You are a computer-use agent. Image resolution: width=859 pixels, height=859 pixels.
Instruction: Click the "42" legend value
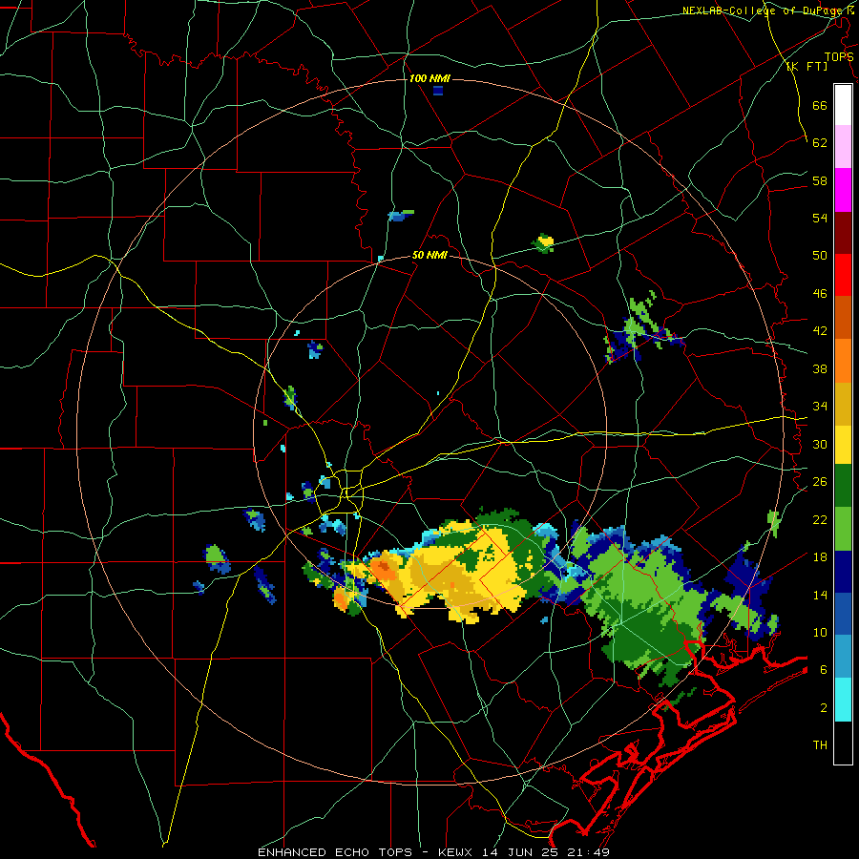click(820, 331)
